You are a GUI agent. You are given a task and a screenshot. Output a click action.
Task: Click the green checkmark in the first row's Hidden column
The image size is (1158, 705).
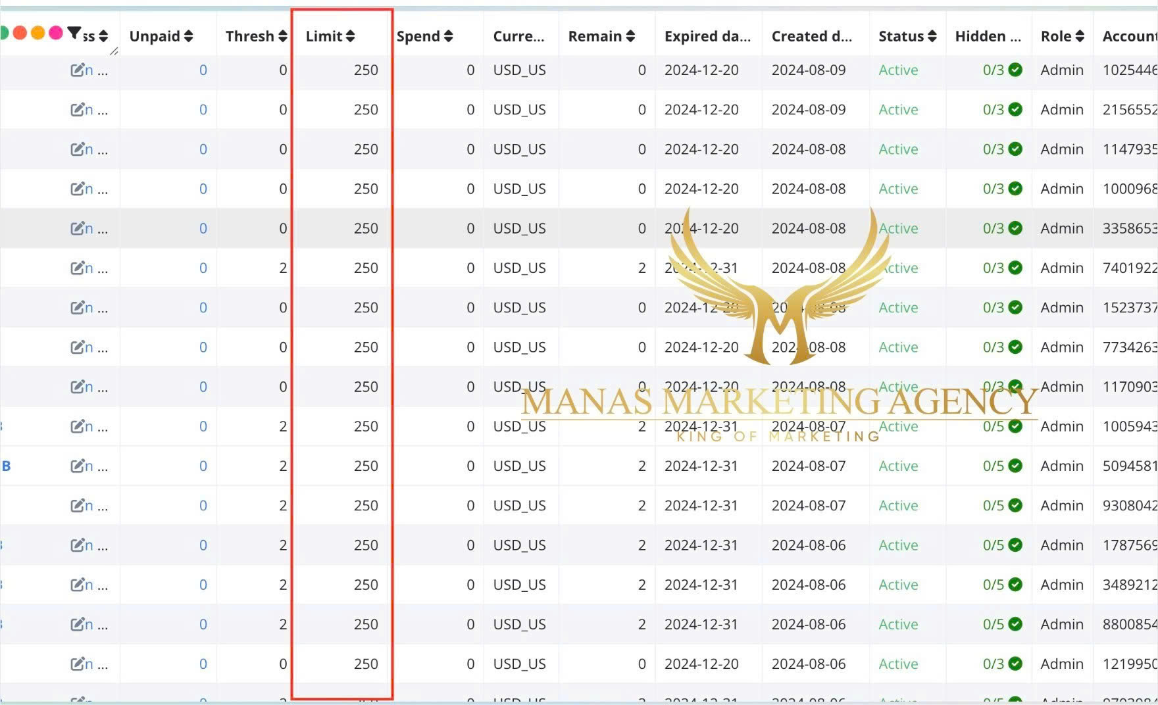1015,70
